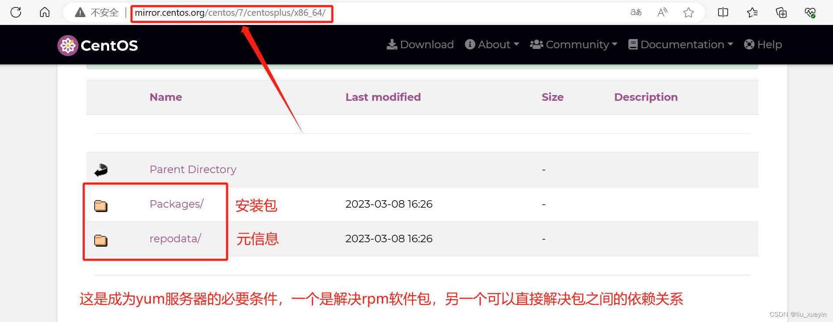The image size is (833, 322).
Task: Click the browser refresh icon
Action: coord(16,12)
